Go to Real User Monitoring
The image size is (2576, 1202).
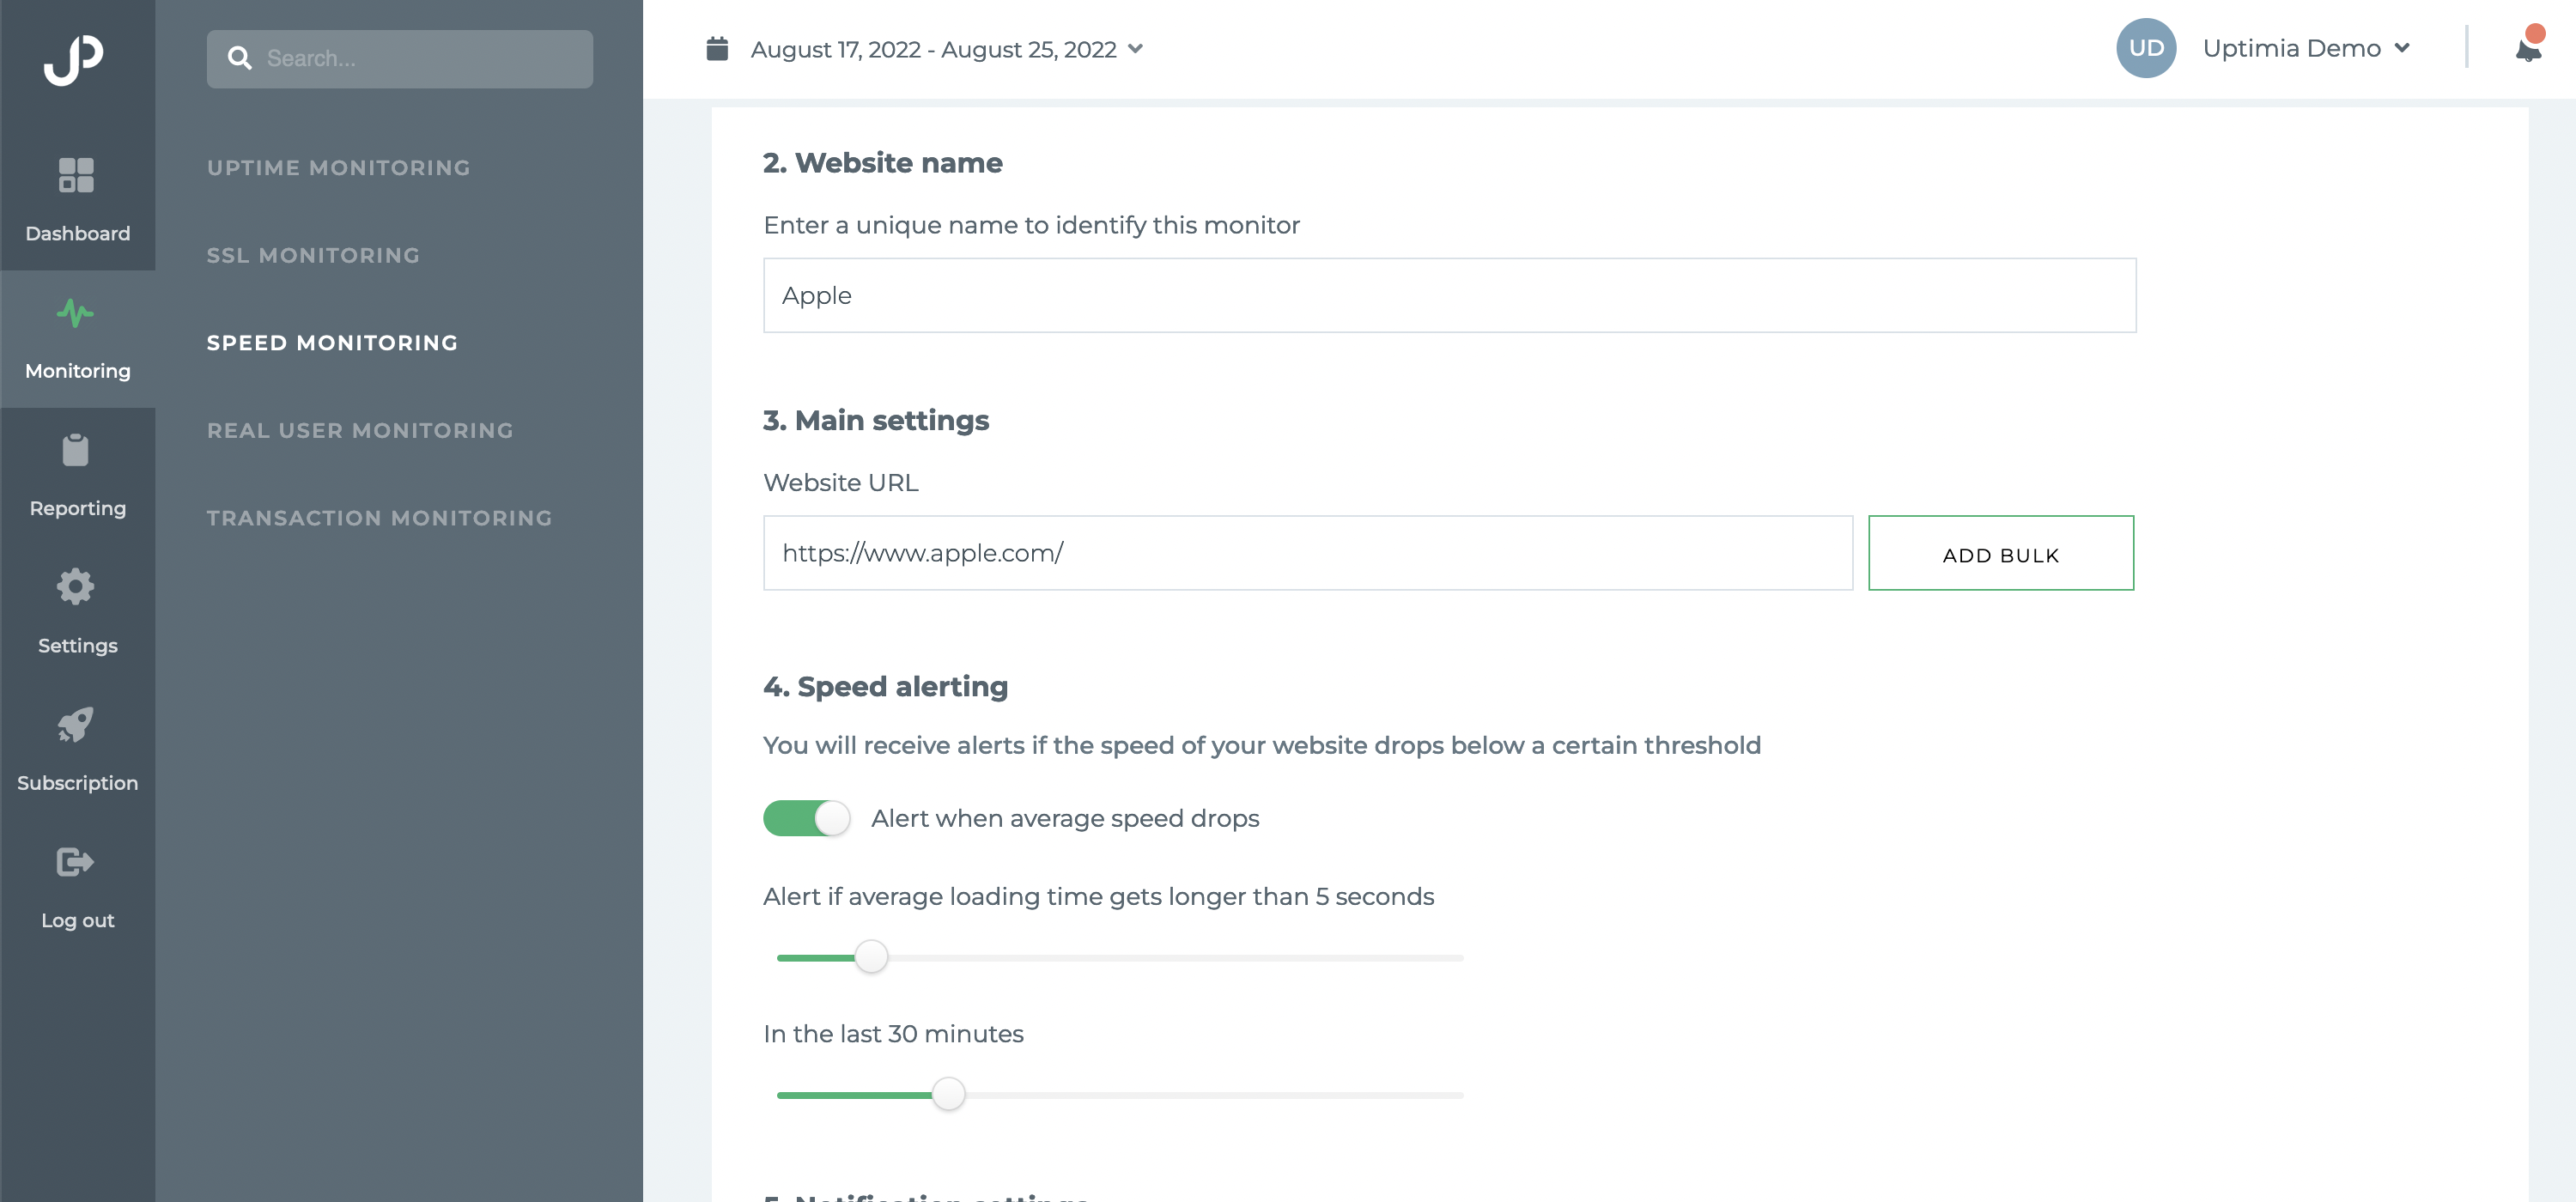pyautogui.click(x=360, y=430)
